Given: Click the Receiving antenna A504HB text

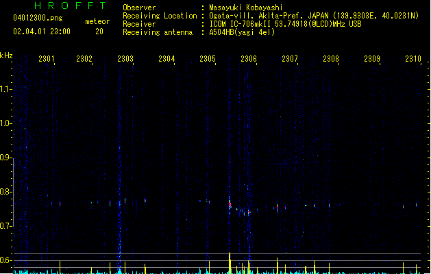Looking at the screenshot, I should coord(242,32).
